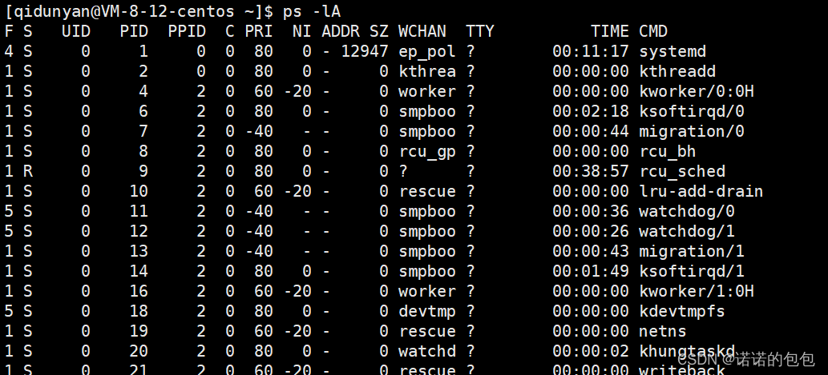Click PID 14 in the ksoftirqd/1 row
The image size is (828, 375).
point(139,271)
